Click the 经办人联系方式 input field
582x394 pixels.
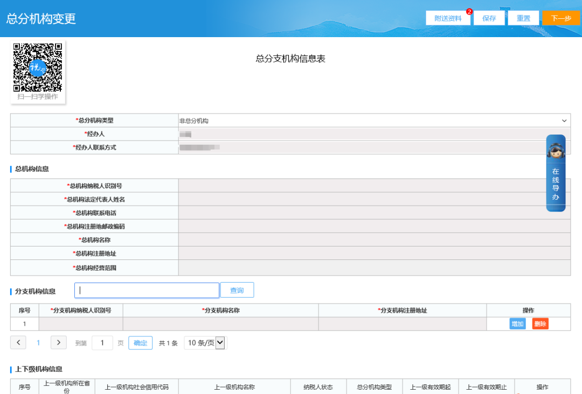click(374, 147)
